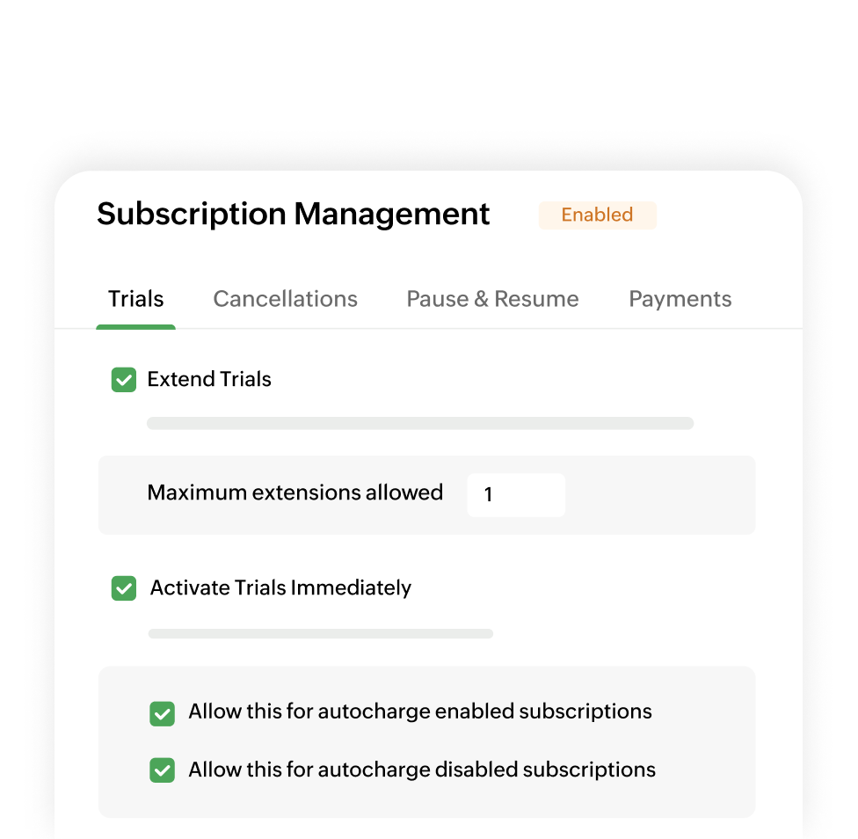Switch to the Cancellations tab
858x839 pixels.
click(x=285, y=299)
